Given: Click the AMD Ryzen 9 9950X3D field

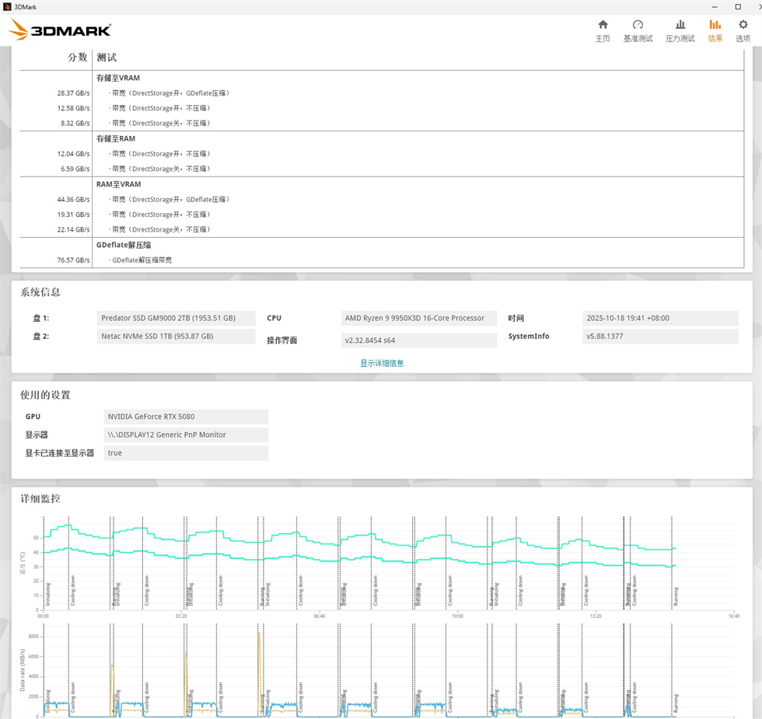Looking at the screenshot, I should click(418, 318).
